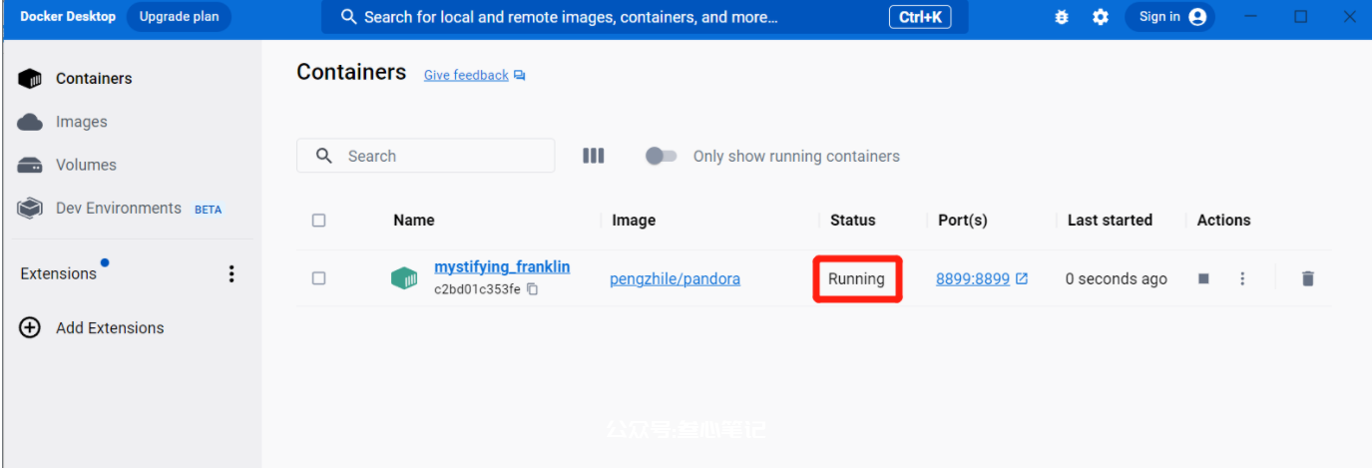Click the Upgrade plan button

(180, 17)
